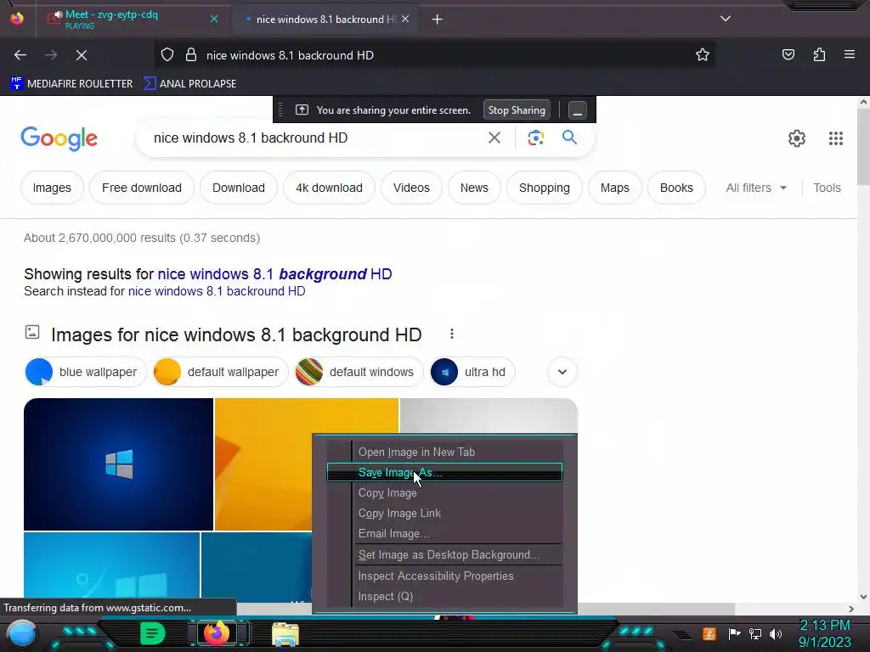The width and height of the screenshot is (870, 652).
Task: Close the Meet tab
Action: (x=213, y=19)
